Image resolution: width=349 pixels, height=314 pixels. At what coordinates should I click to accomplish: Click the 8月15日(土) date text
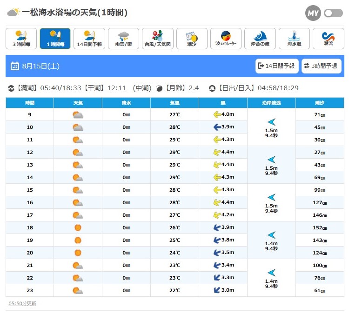pos(41,66)
